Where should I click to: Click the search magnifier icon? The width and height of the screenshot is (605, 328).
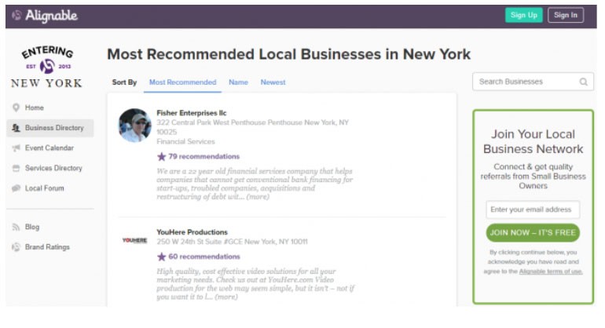(x=583, y=82)
